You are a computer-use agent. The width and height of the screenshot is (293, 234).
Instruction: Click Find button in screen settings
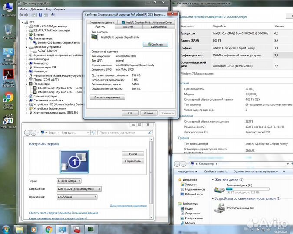tap(133, 154)
